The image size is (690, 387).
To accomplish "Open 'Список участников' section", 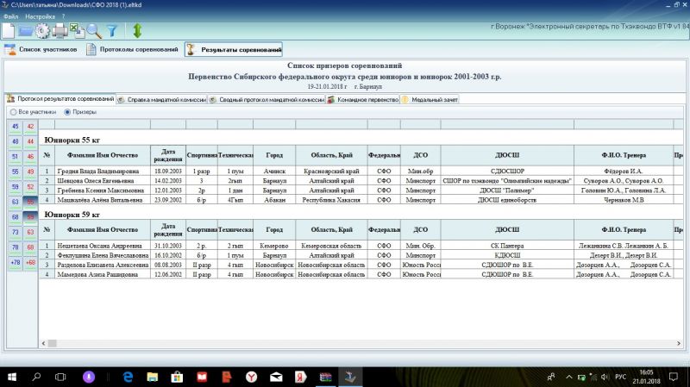I will [x=41, y=50].
